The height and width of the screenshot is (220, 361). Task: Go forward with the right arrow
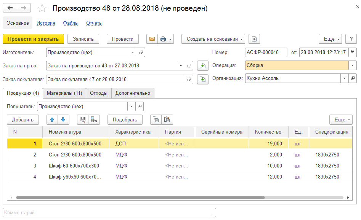point(24,8)
